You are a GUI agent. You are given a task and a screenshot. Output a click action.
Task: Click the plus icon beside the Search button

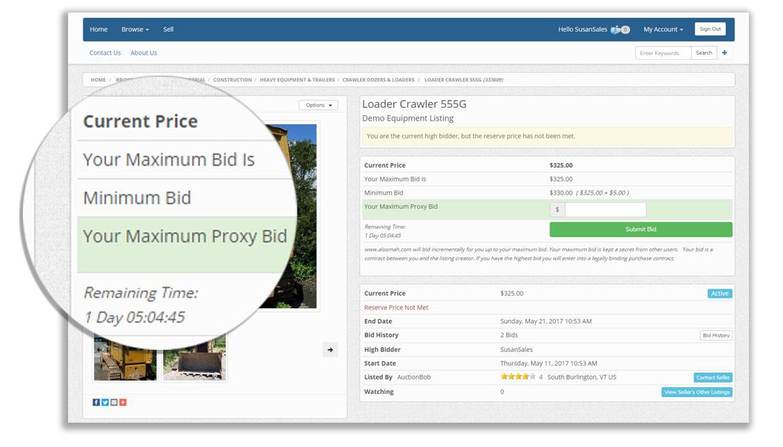pos(725,53)
